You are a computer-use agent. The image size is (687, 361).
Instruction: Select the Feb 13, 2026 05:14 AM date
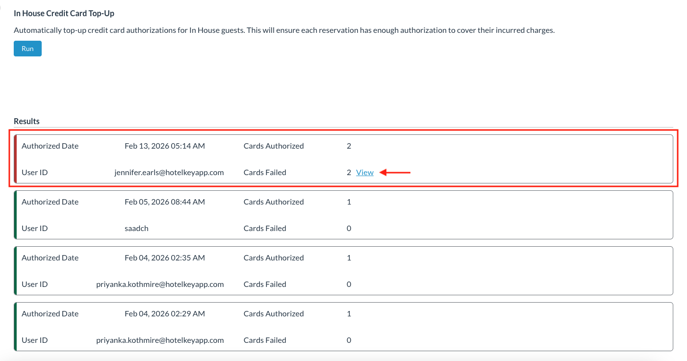pyautogui.click(x=165, y=146)
